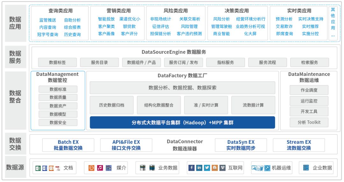
Task: Select the 数据标签 service box
Action: [57, 62]
